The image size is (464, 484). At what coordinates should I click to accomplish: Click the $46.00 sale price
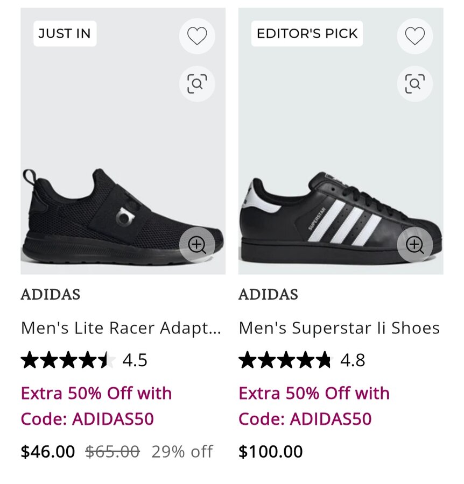point(48,451)
